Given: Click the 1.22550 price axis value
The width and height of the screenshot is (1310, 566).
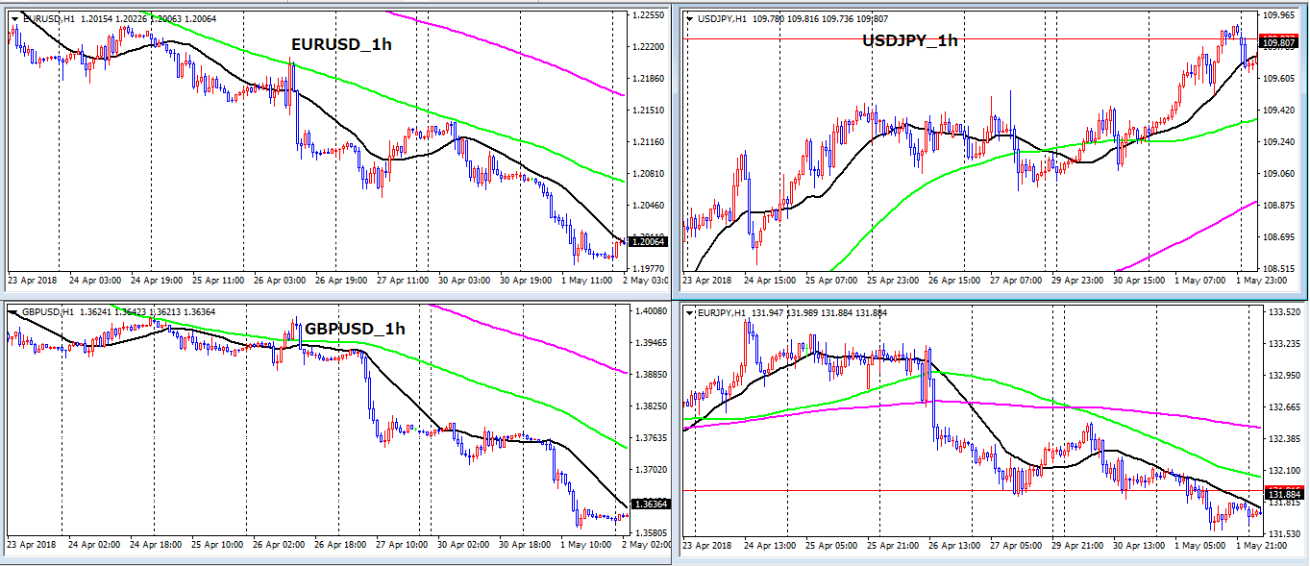Looking at the screenshot, I should pyautogui.click(x=651, y=15).
